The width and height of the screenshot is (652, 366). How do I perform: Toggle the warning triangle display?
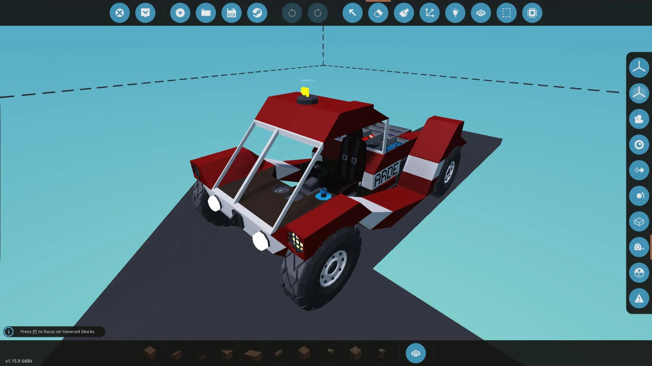(639, 299)
